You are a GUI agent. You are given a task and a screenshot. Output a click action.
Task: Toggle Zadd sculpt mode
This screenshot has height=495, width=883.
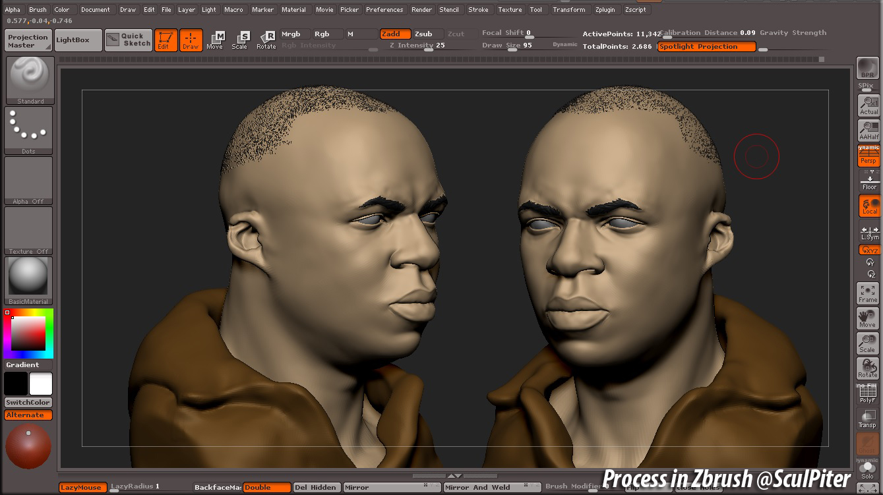coord(395,34)
